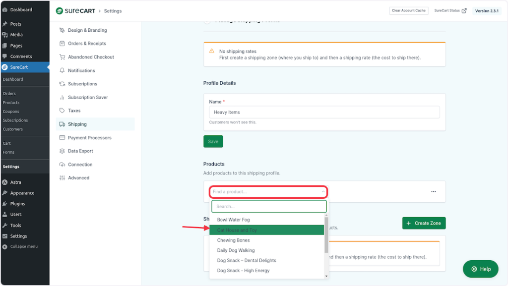The image size is (508, 286).
Task: Open Plugins in WordPress admin menu
Action: [x=17, y=204]
